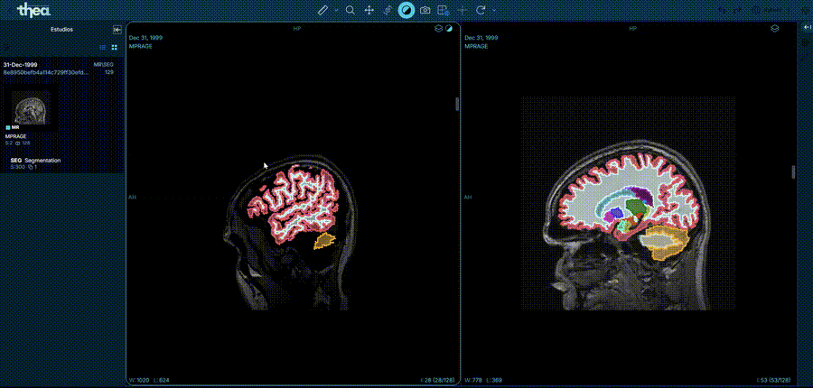Screen dimensions: 813x388
Task: Toggle the crosshairs tool
Action: (x=463, y=10)
